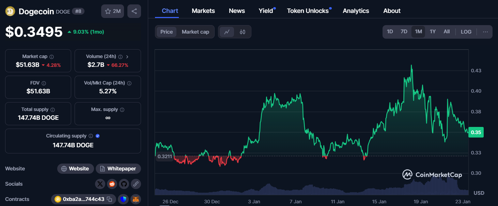
Task: Click the Dogecoin coin logo
Action: 10,12
